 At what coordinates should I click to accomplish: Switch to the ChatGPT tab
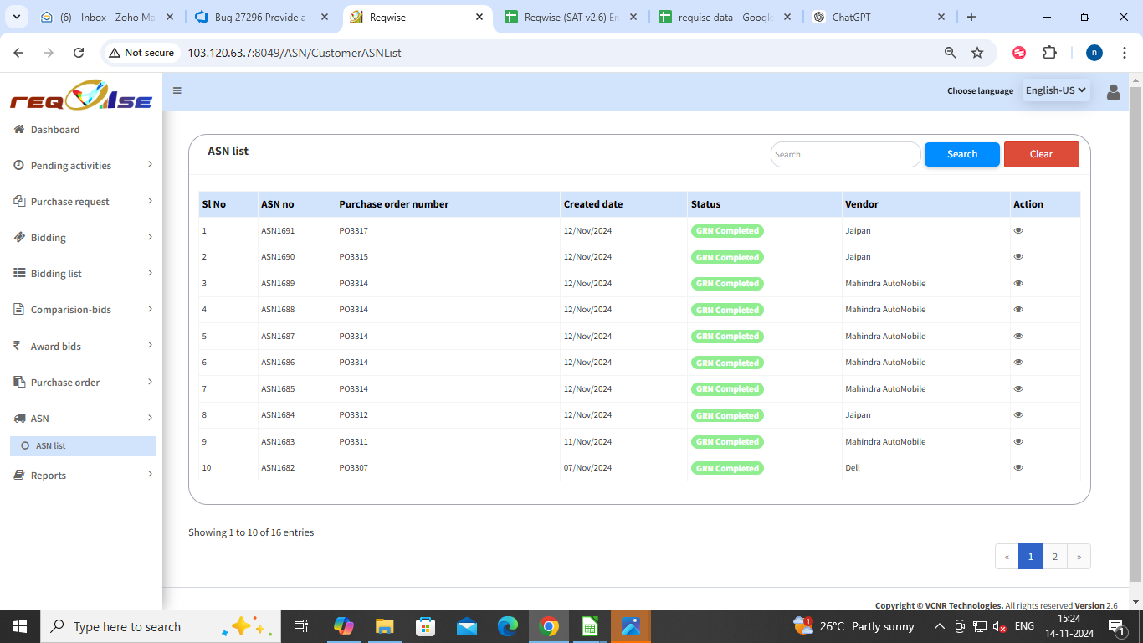(879, 17)
